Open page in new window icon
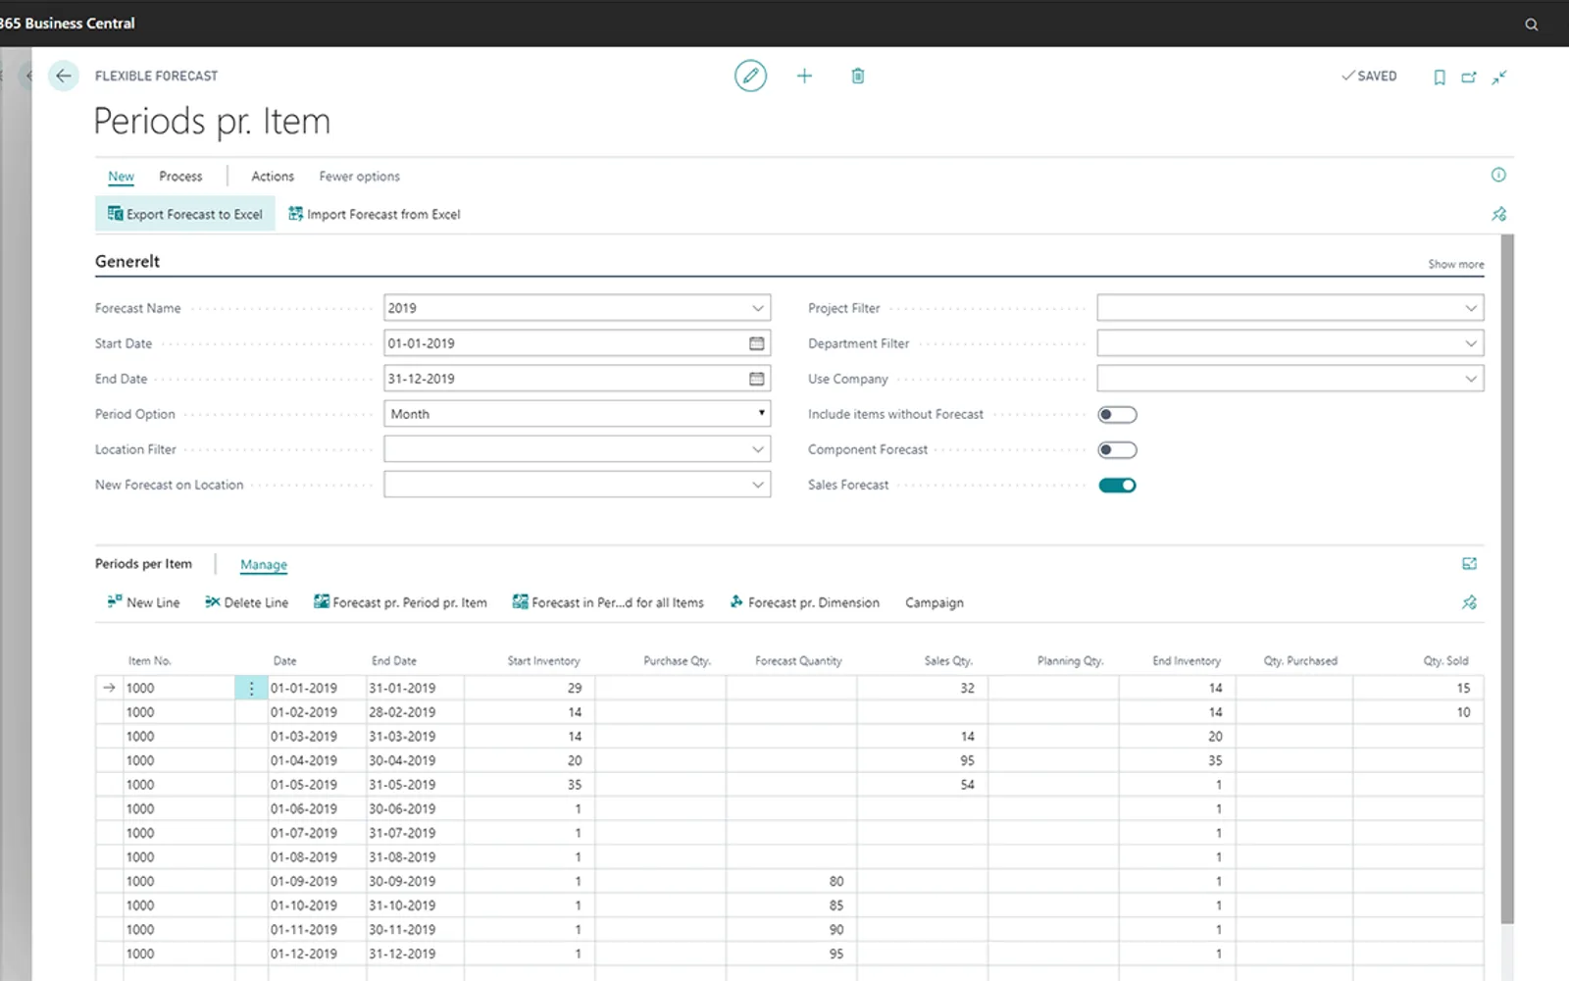This screenshot has width=1569, height=981. pyautogui.click(x=1469, y=77)
